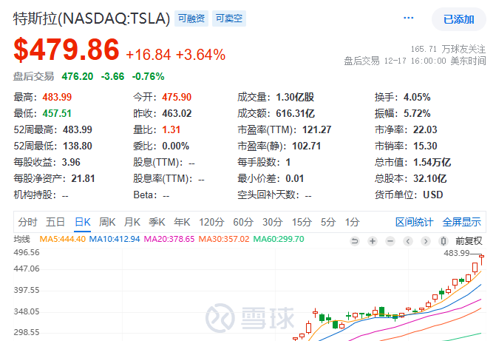Select the 日K tab

tap(83, 222)
